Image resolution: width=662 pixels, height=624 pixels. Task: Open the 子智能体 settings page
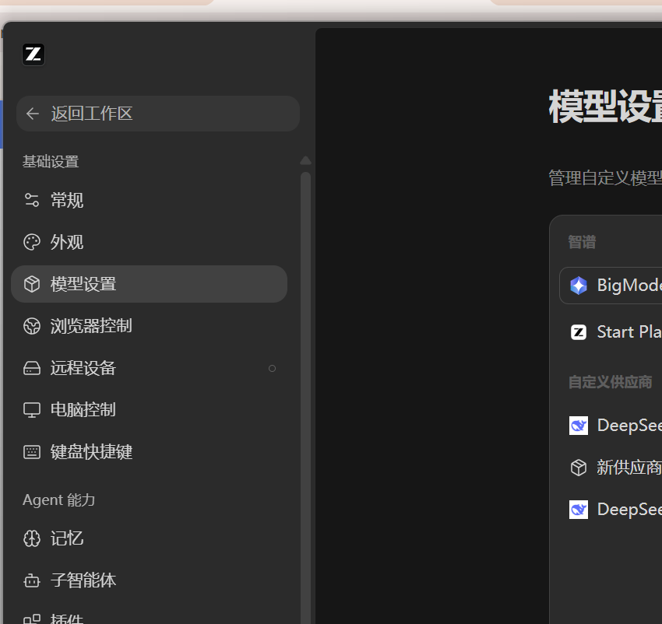149,580
